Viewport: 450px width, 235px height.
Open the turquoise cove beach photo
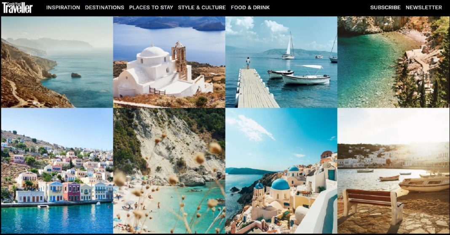click(394, 62)
